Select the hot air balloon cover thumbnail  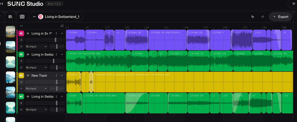(x=10, y=31)
